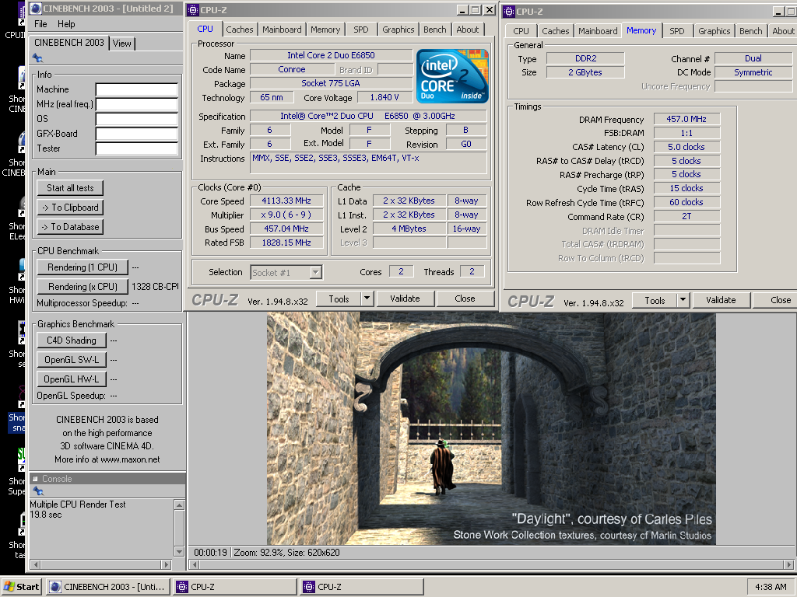Image resolution: width=797 pixels, height=597 pixels.
Task: Click the To Database button
Action: (x=70, y=227)
